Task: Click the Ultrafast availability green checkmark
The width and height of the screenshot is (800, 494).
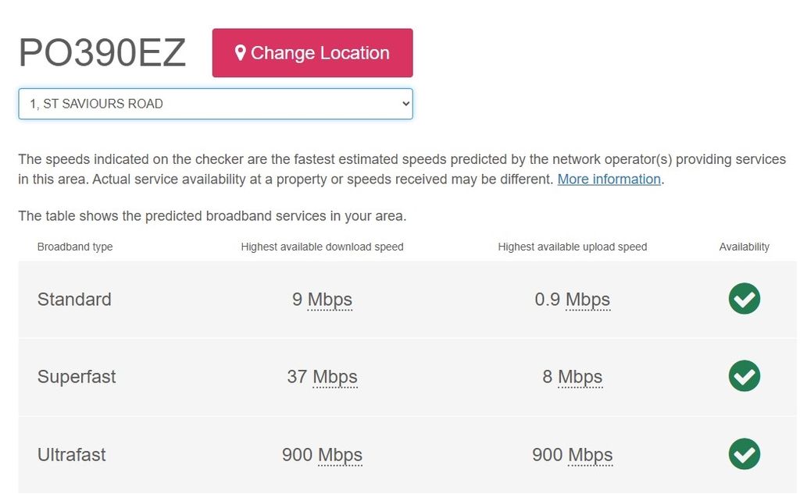Action: coord(744,453)
